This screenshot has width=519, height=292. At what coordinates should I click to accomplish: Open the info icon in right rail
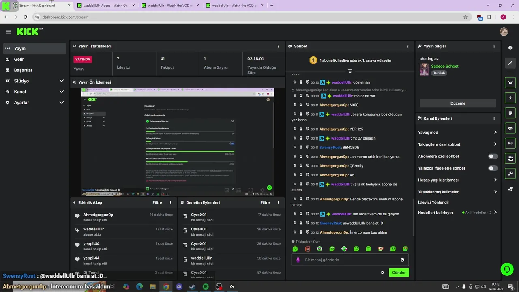[510, 48]
